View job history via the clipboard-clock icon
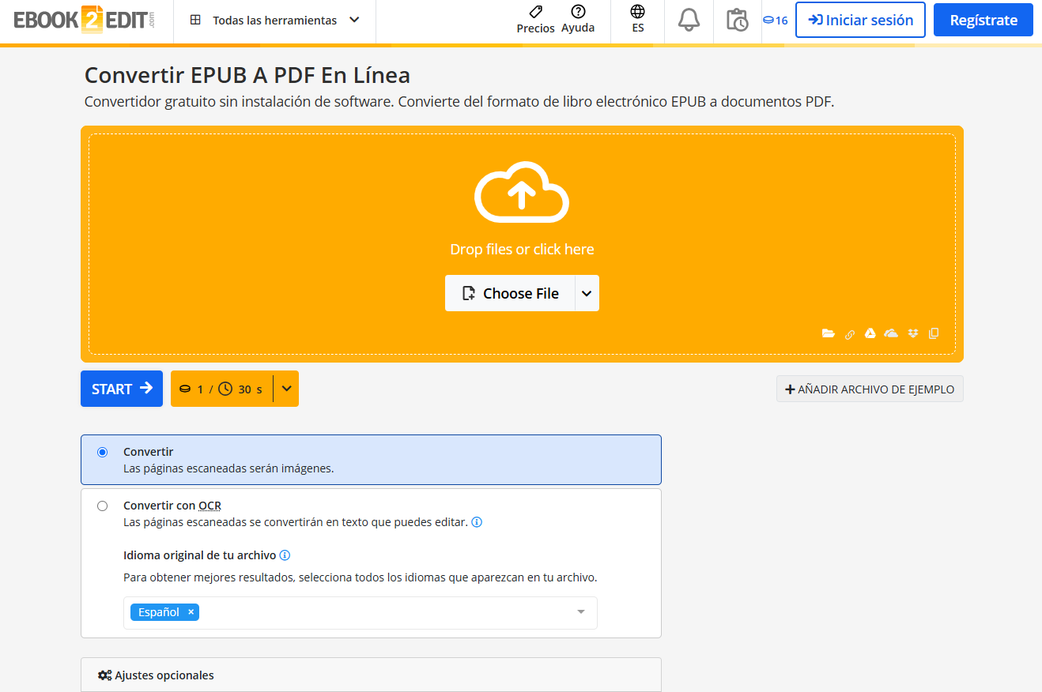Viewport: 1042px width, 692px height. click(736, 21)
